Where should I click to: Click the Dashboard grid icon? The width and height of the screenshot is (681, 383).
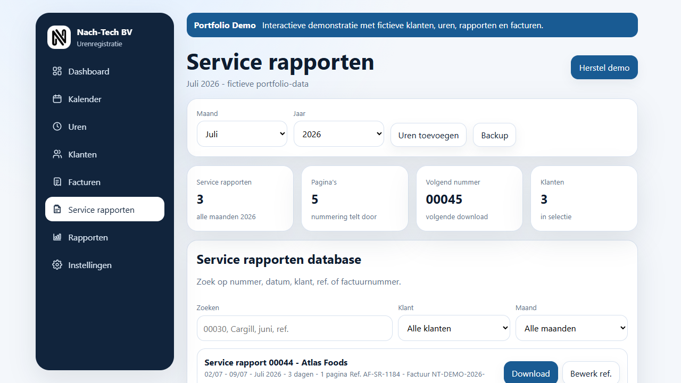pyautogui.click(x=57, y=71)
